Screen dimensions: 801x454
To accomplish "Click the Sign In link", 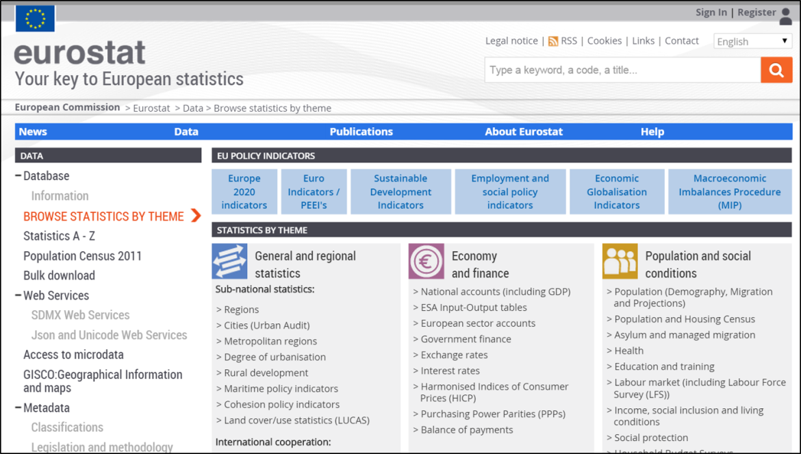I will (x=711, y=12).
